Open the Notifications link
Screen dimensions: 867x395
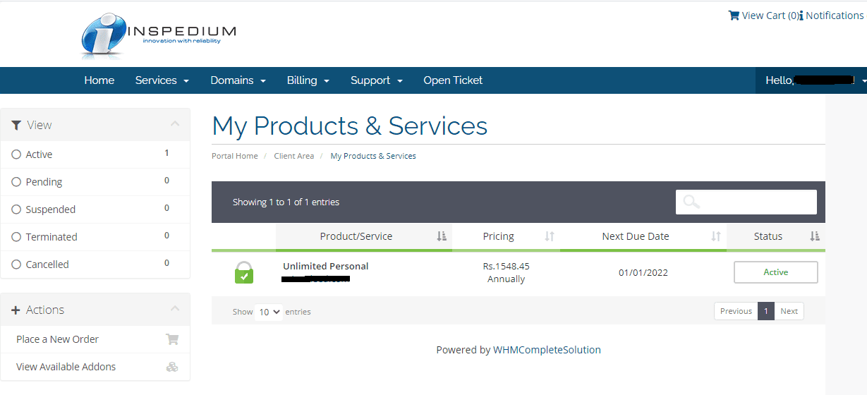[831, 16]
